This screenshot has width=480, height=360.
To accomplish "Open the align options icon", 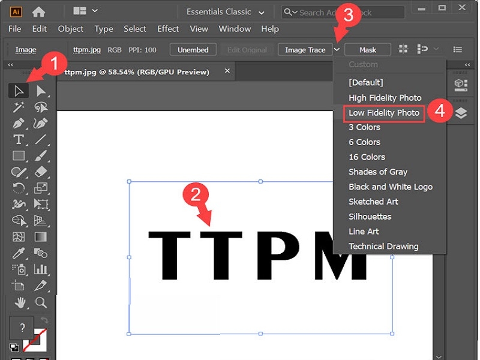I will [x=422, y=49].
